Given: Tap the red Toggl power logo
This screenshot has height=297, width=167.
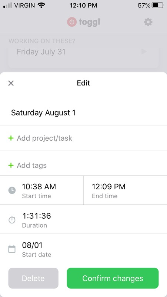Looking at the screenshot, I should point(72,22).
